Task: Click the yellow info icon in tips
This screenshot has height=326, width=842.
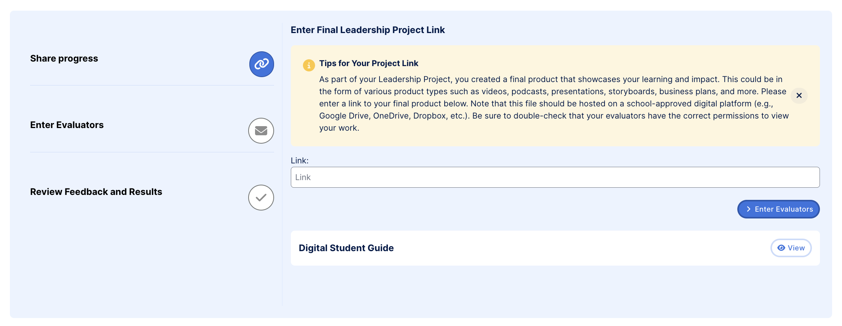Action: (309, 65)
